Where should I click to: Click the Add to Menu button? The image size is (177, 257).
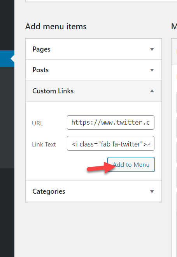tap(131, 164)
